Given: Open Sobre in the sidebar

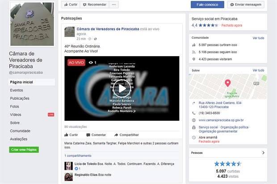Looking at the screenshot, I should [x=15, y=123].
